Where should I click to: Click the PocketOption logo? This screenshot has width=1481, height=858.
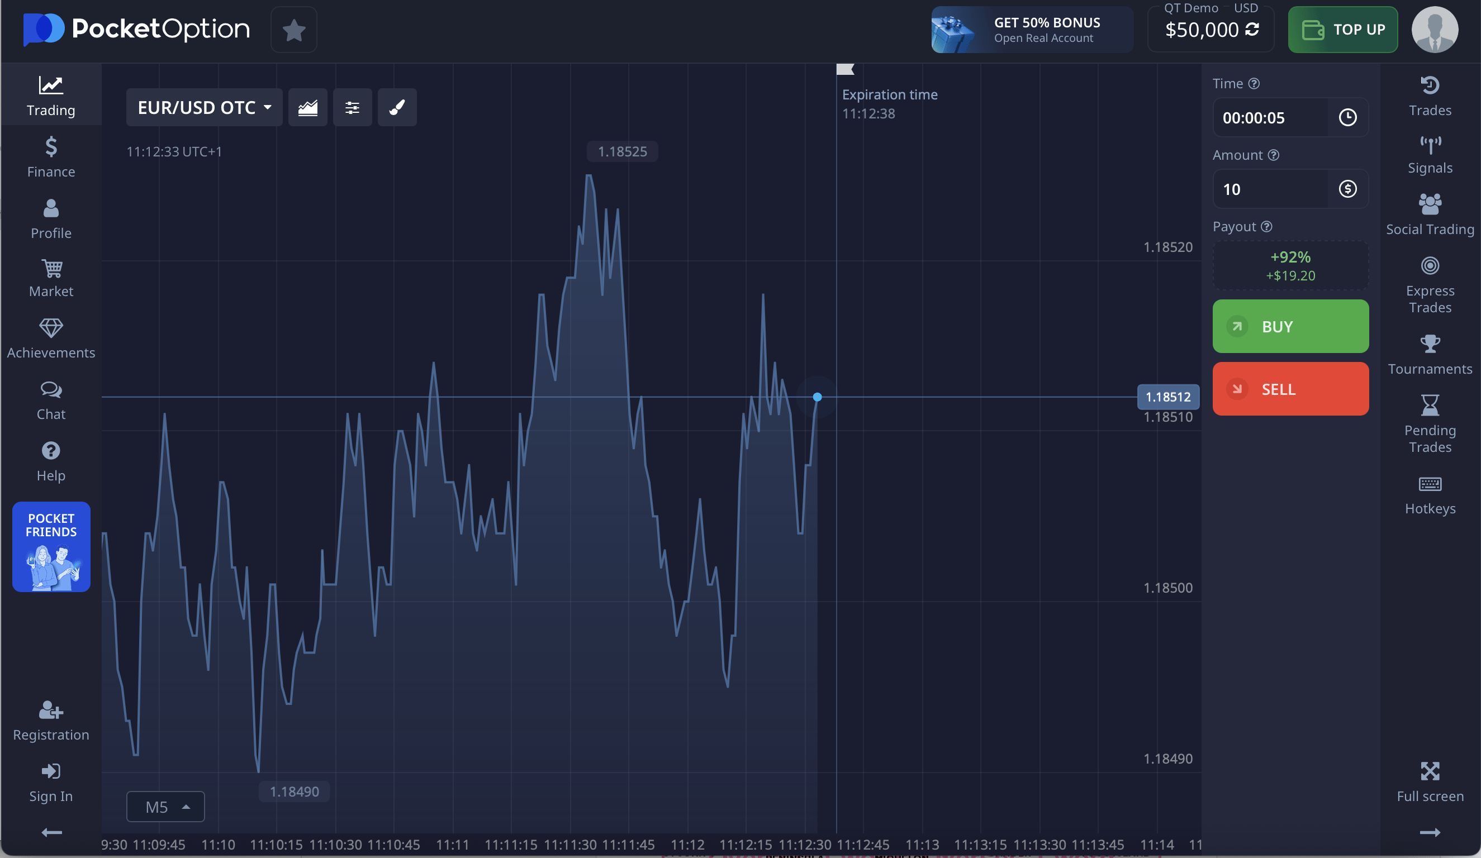tap(136, 29)
